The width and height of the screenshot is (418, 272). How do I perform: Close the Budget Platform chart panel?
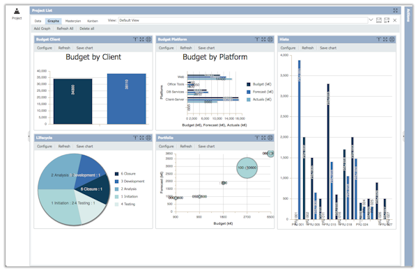point(270,40)
